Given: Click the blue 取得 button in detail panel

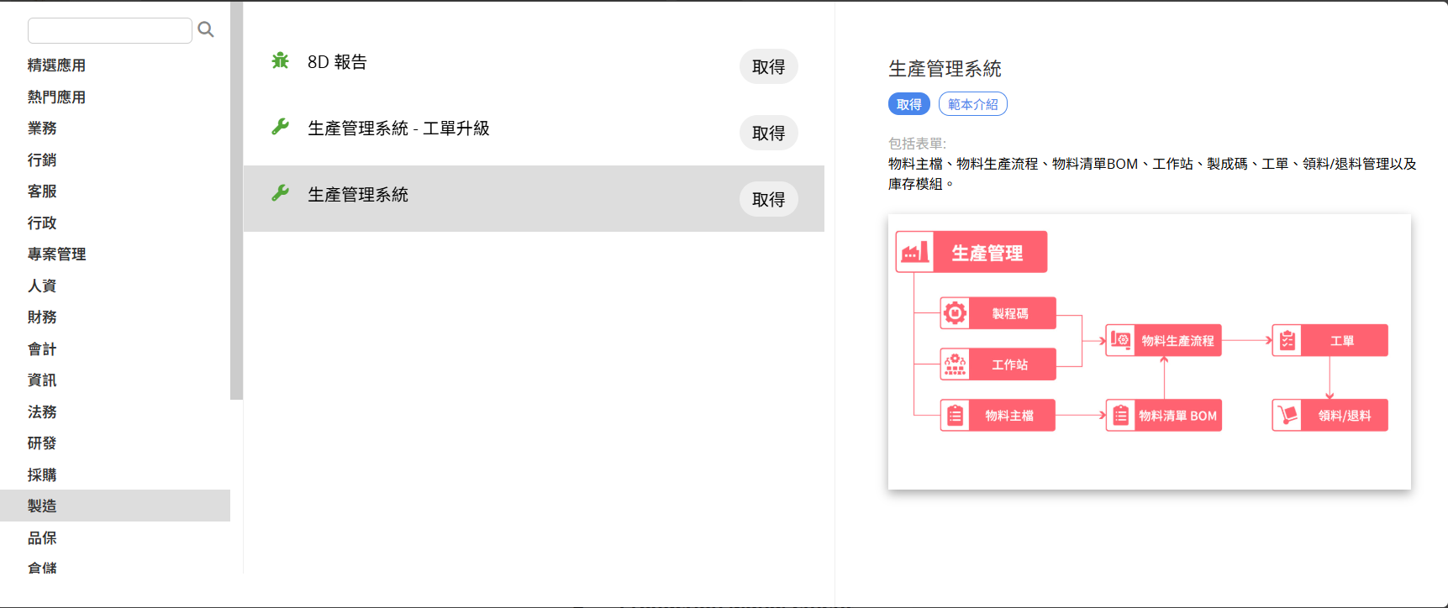Looking at the screenshot, I should point(908,104).
